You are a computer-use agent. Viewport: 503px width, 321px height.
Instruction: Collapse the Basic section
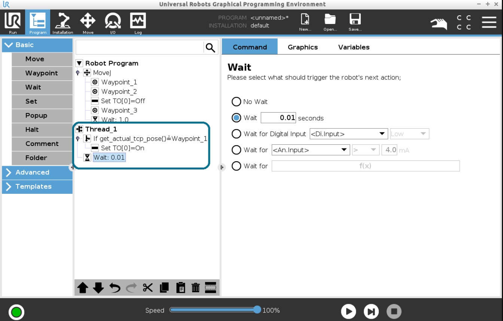tap(37, 45)
